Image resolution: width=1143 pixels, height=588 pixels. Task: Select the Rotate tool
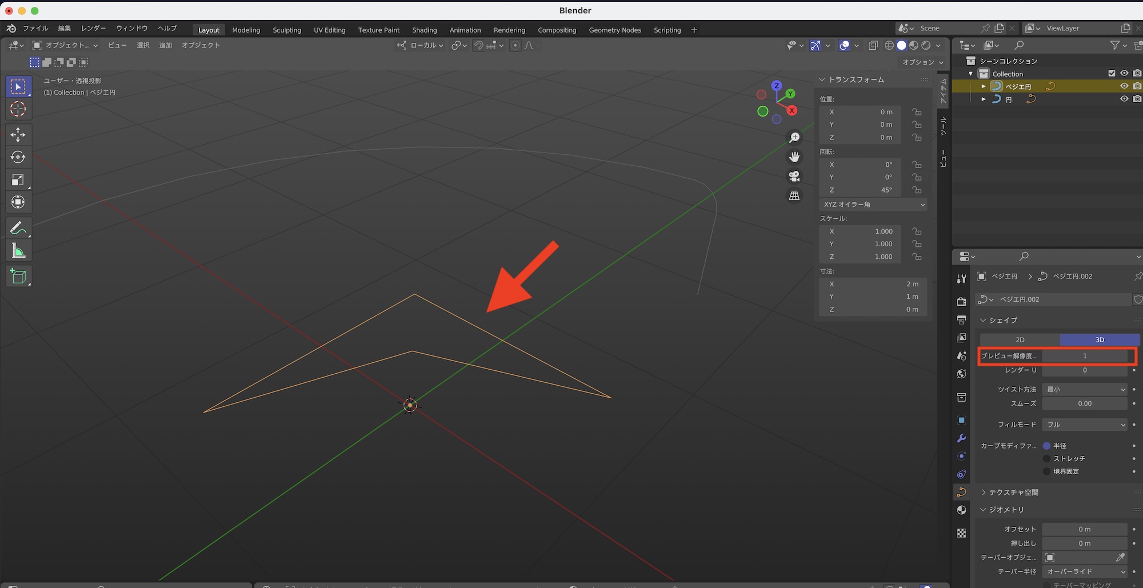click(x=18, y=157)
